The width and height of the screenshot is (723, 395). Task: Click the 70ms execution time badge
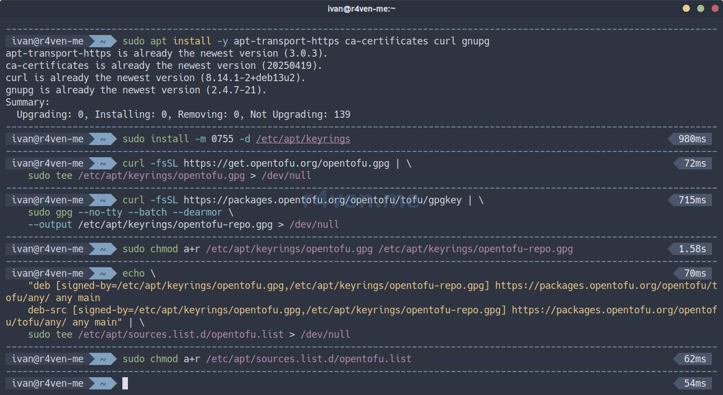point(695,273)
